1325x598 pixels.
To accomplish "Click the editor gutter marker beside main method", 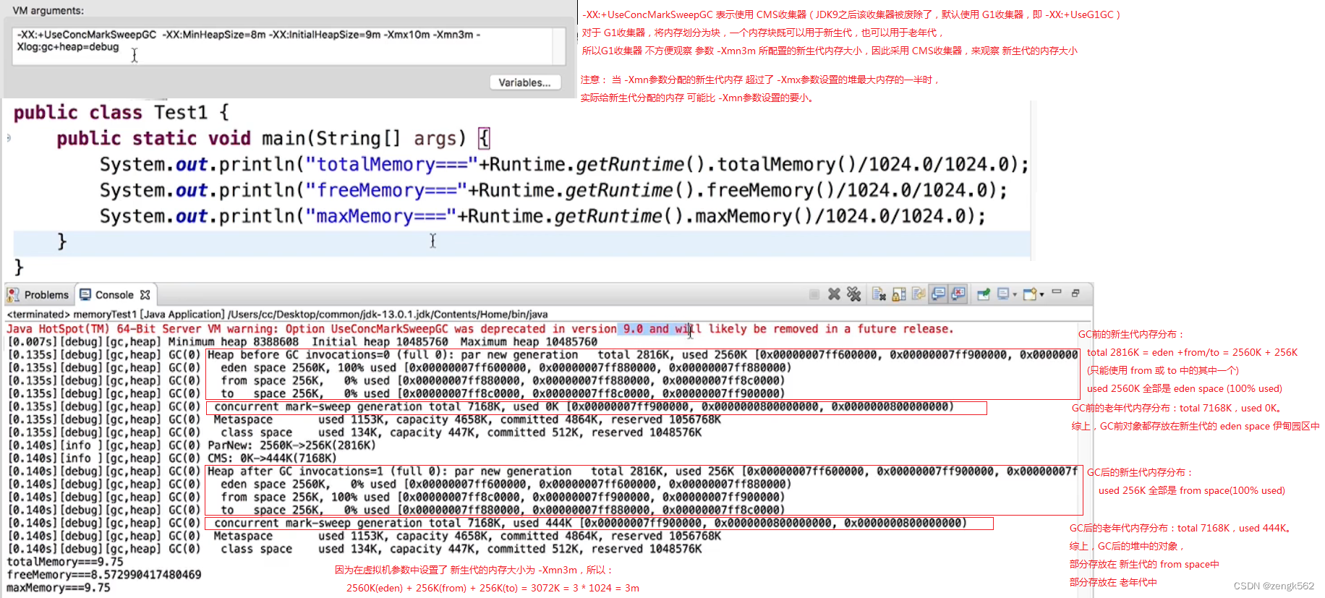I will pos(9,137).
